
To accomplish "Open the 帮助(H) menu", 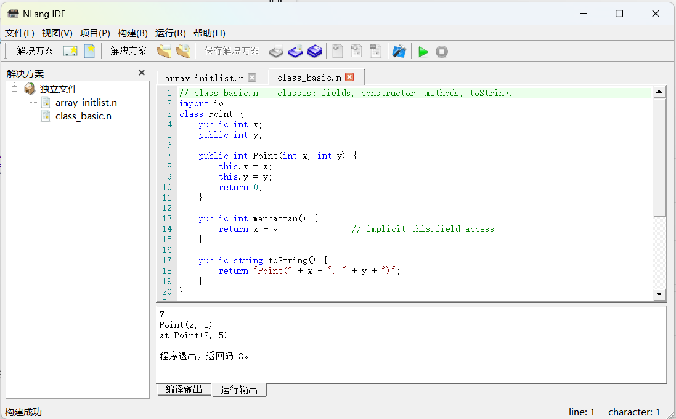I will [x=209, y=33].
